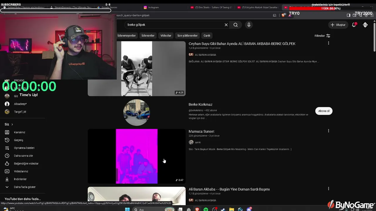Open the Windows Start menu
The width and height of the screenshot is (376, 211).
point(127,210)
